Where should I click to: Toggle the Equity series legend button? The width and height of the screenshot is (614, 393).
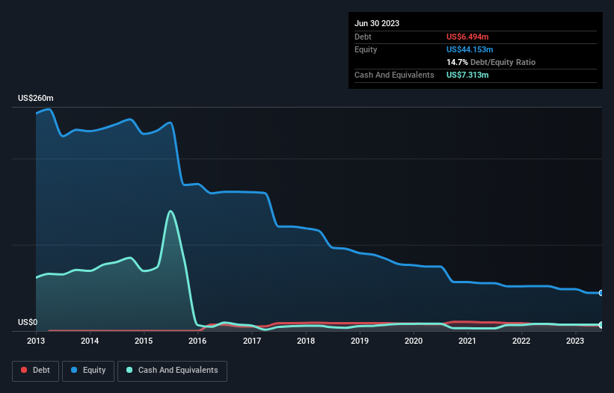pos(88,371)
